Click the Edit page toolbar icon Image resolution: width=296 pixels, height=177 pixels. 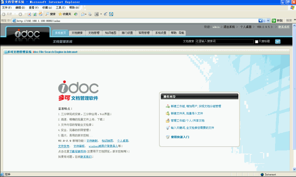pyautogui.click(x=97, y=14)
